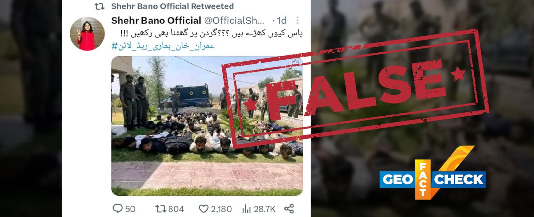The image size is (534, 217).
Task: Open Shehr Bano's profile avatar picture
Action: (x=87, y=34)
